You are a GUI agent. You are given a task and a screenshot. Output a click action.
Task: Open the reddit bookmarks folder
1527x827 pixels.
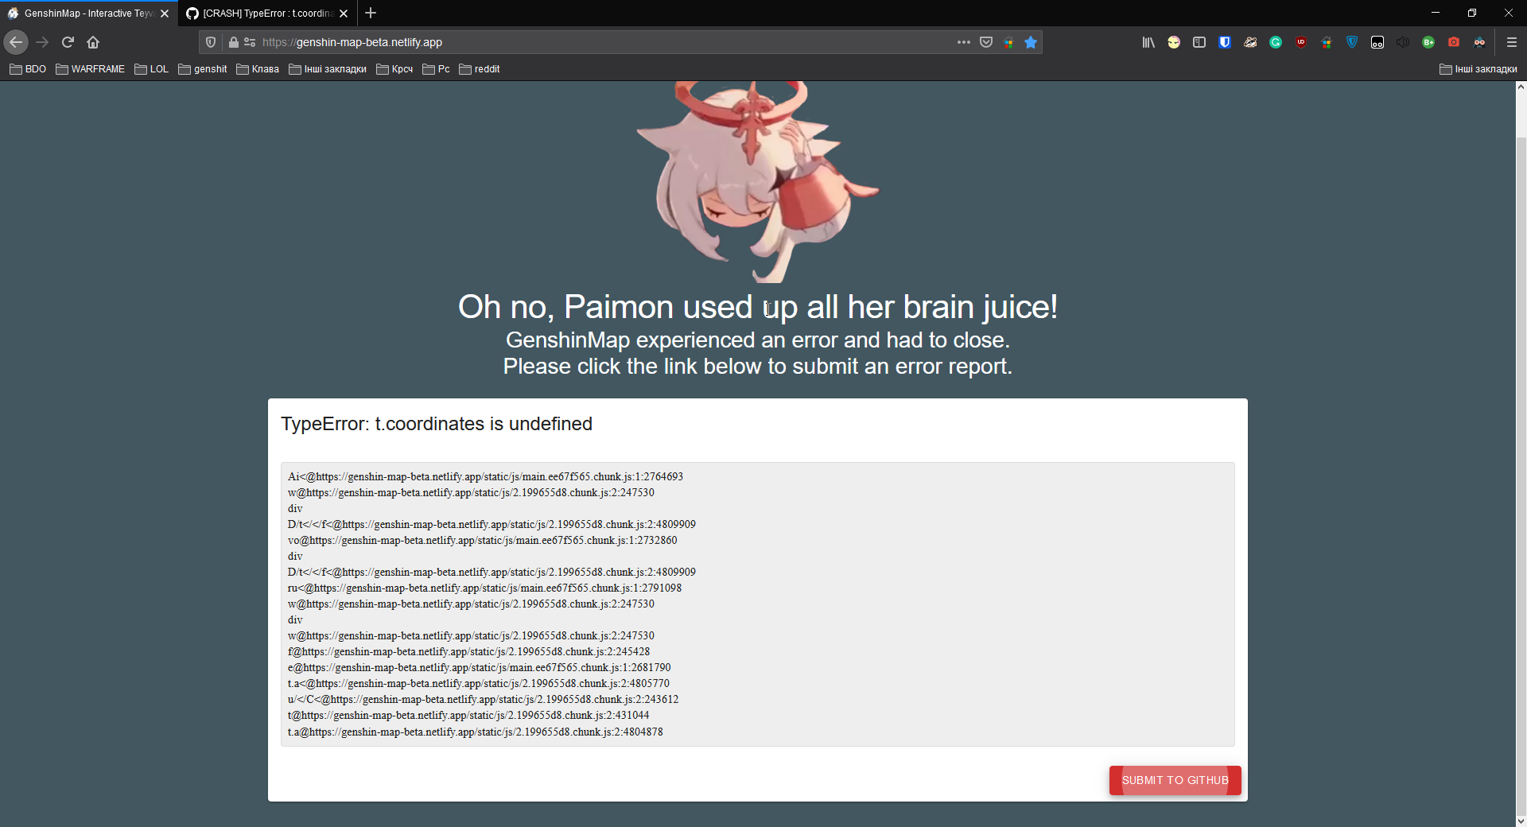coord(480,69)
